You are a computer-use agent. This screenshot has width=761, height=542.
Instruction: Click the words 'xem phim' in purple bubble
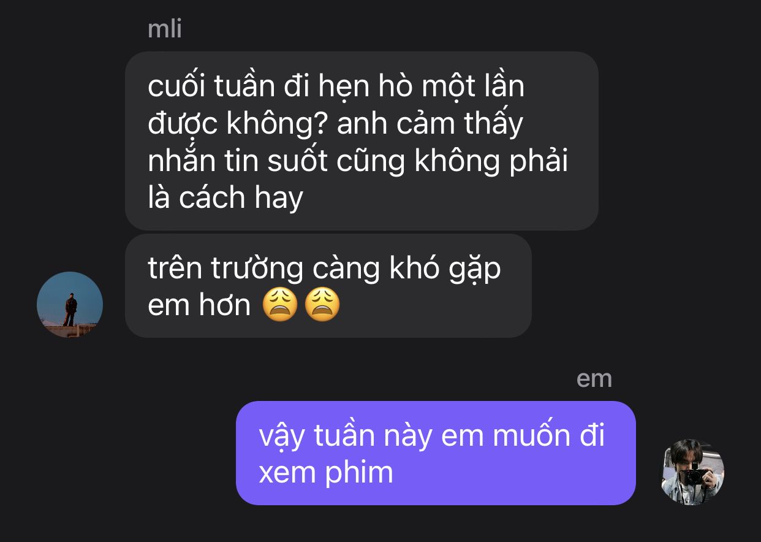click(326, 473)
